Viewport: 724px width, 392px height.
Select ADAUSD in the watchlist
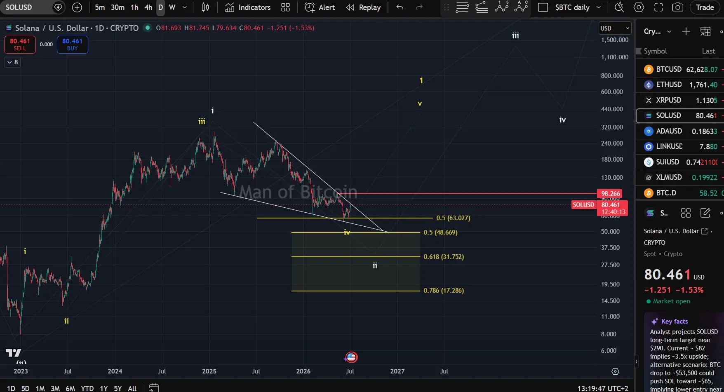[680, 131]
